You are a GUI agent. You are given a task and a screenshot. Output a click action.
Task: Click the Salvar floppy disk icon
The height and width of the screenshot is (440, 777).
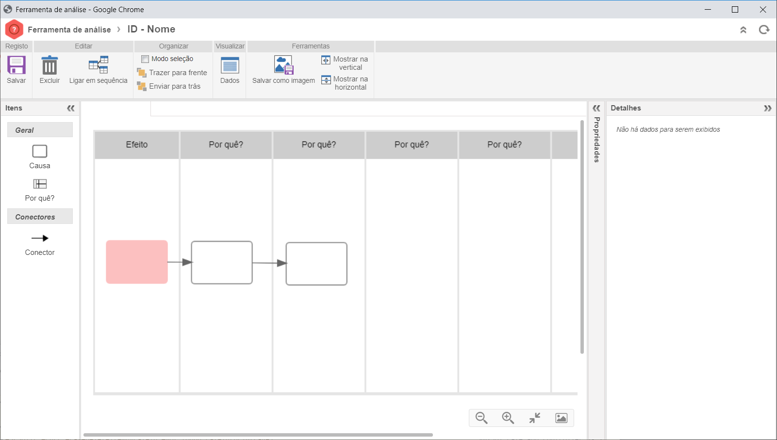tap(16, 65)
